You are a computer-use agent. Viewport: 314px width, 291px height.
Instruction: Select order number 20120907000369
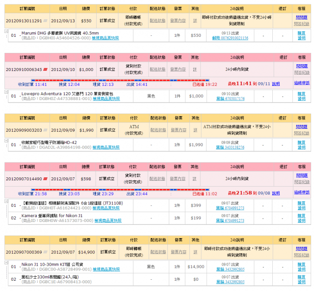click(x=24, y=252)
